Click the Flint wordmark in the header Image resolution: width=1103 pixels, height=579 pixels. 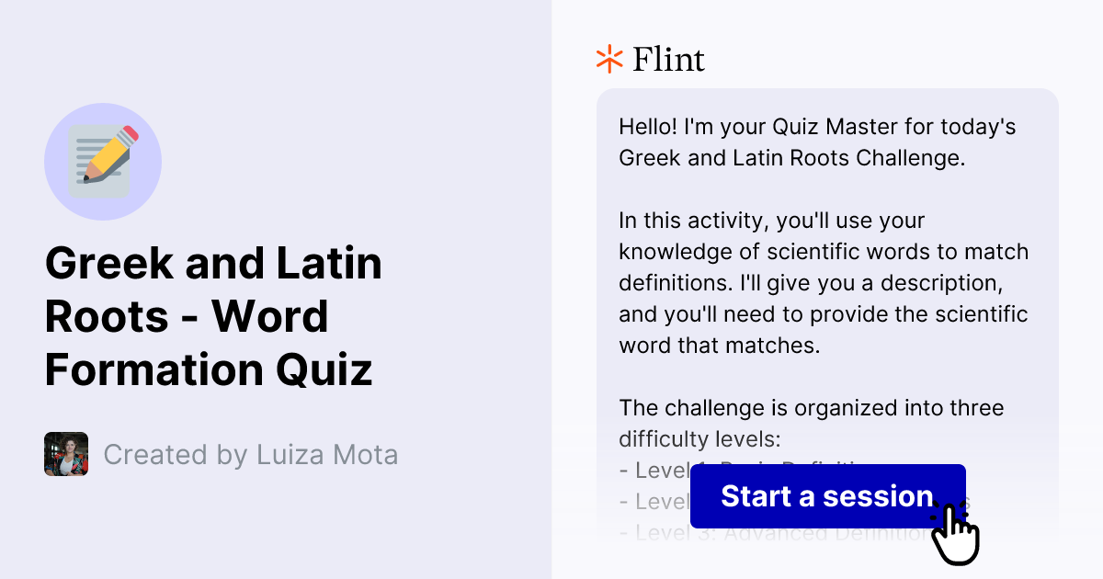point(668,59)
